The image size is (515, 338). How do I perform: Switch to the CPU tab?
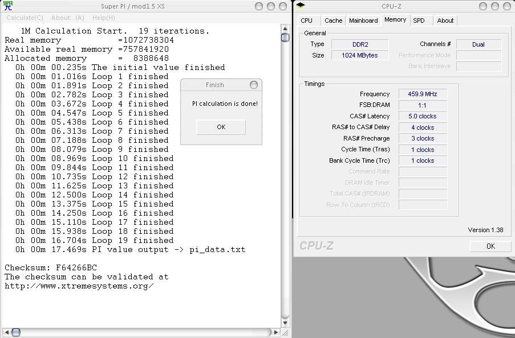(307, 20)
